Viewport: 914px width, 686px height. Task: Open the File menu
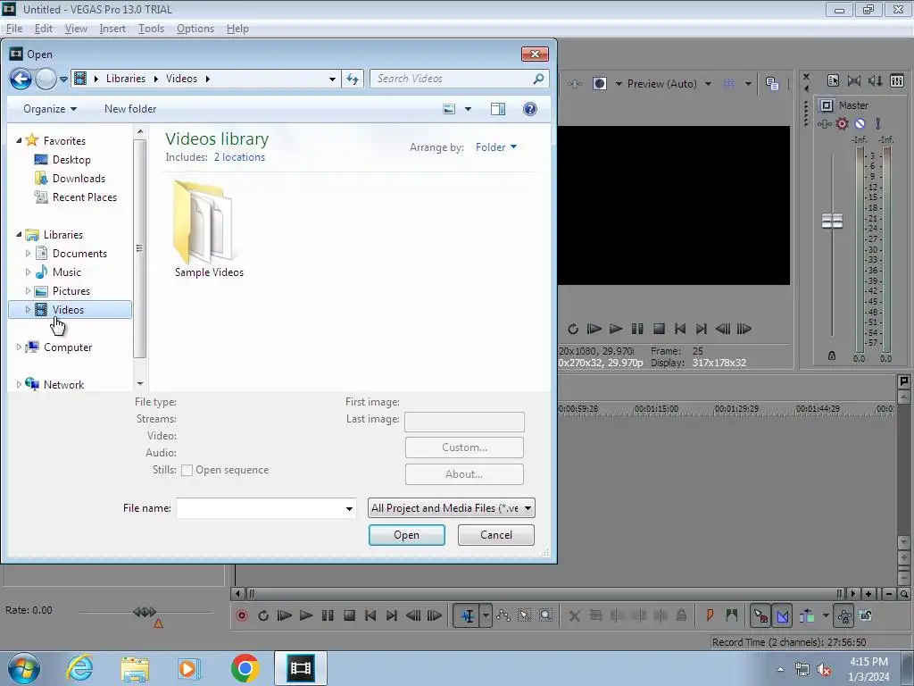click(x=14, y=29)
